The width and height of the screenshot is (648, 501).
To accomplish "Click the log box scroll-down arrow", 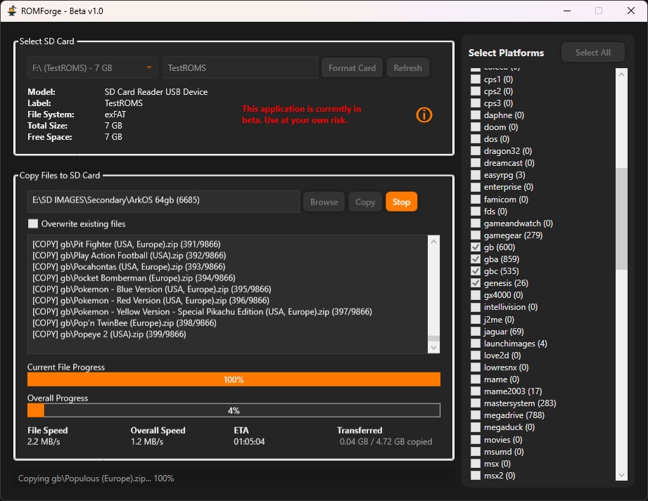I will [x=433, y=347].
